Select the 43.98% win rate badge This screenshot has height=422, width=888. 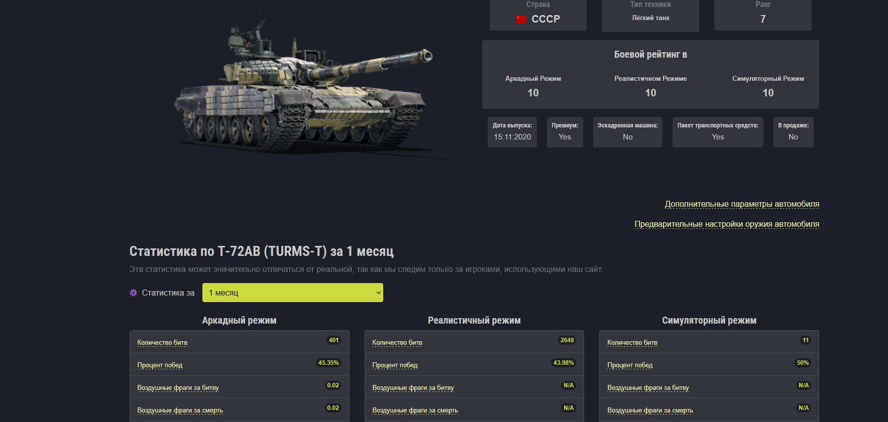coord(564,363)
